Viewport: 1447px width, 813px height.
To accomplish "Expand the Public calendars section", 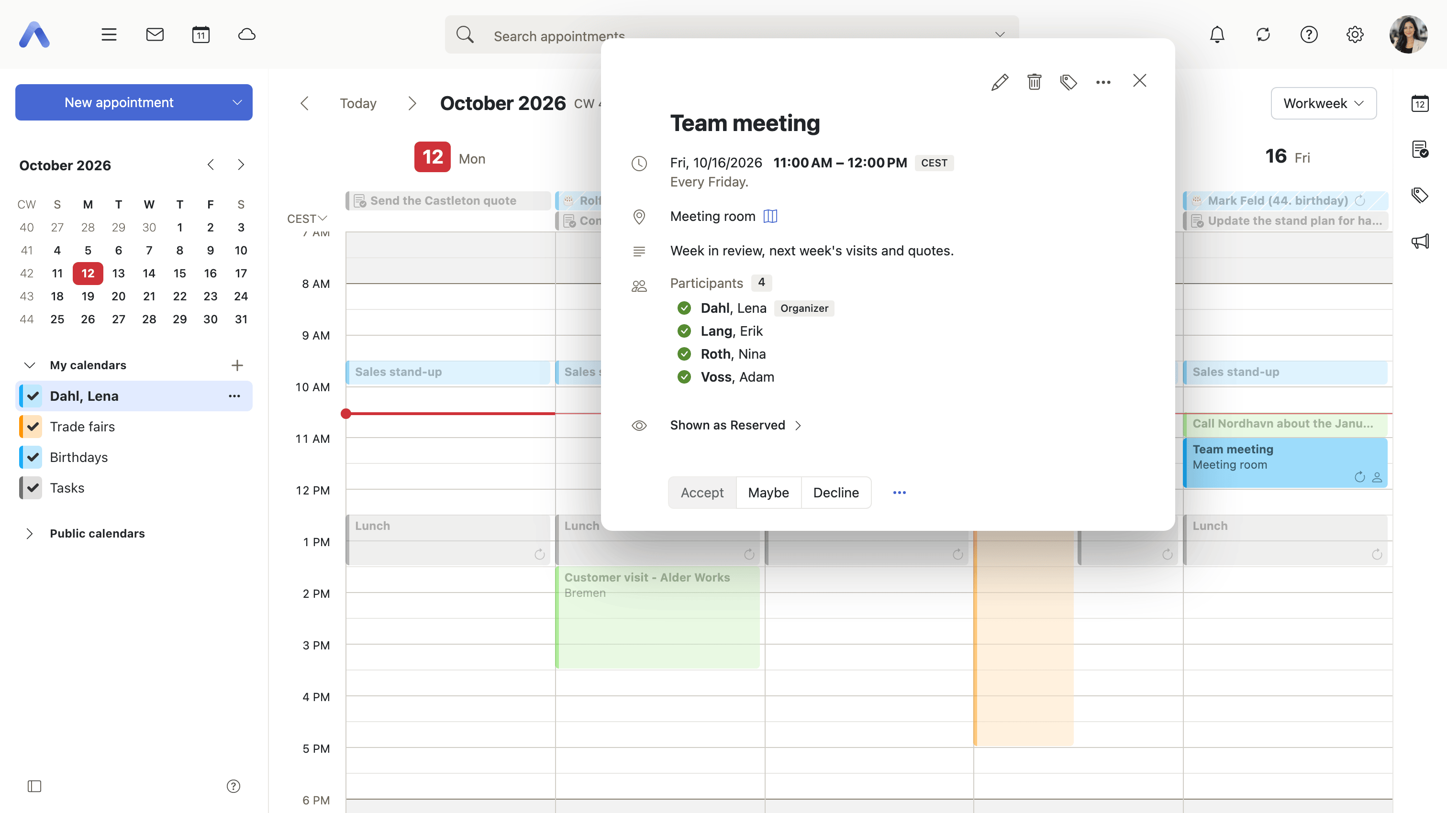I will tap(30, 533).
